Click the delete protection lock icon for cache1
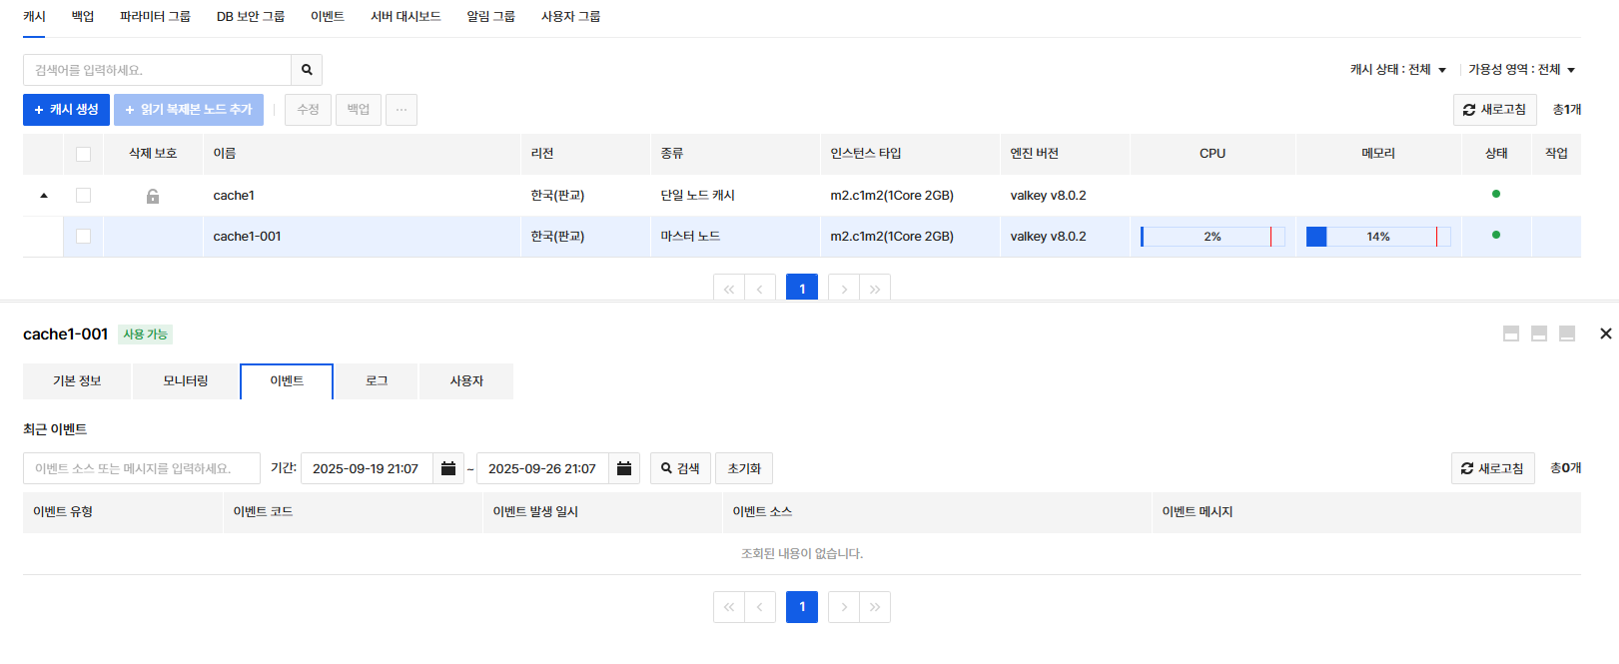Viewport: 1619px width, 664px height. pos(153,197)
